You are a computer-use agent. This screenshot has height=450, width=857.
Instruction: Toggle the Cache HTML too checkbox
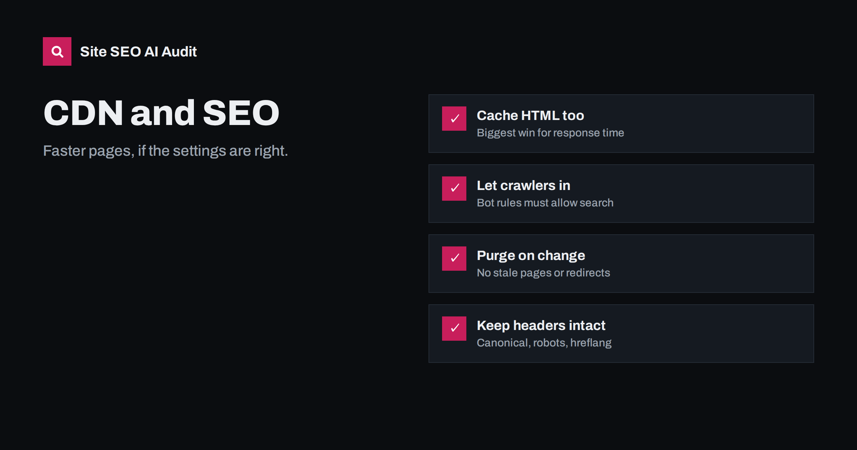(x=454, y=119)
